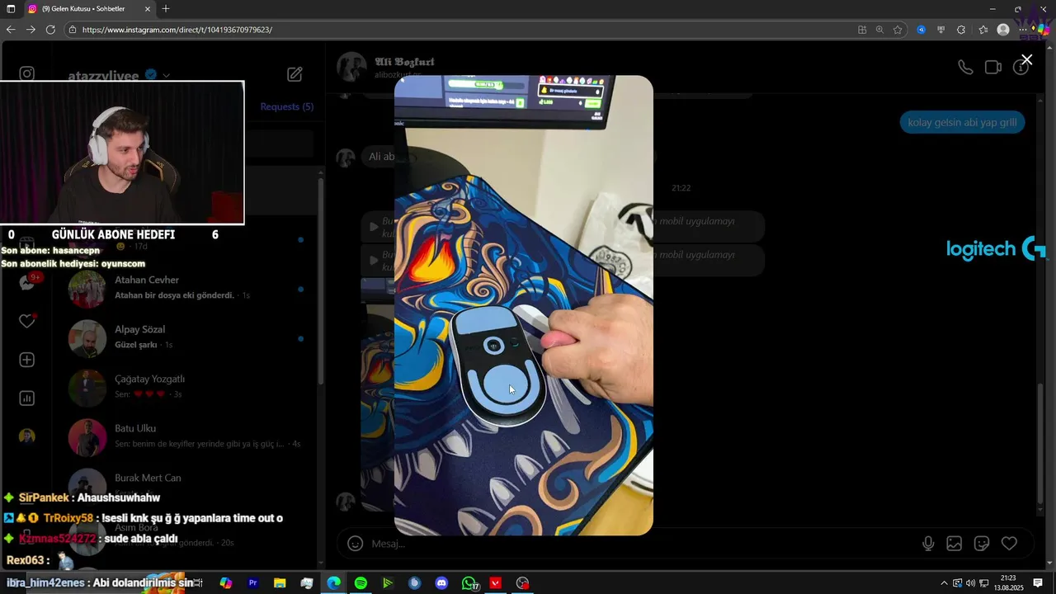Open Discord from the taskbar
Viewport: 1056px width, 594px height.
(x=441, y=583)
